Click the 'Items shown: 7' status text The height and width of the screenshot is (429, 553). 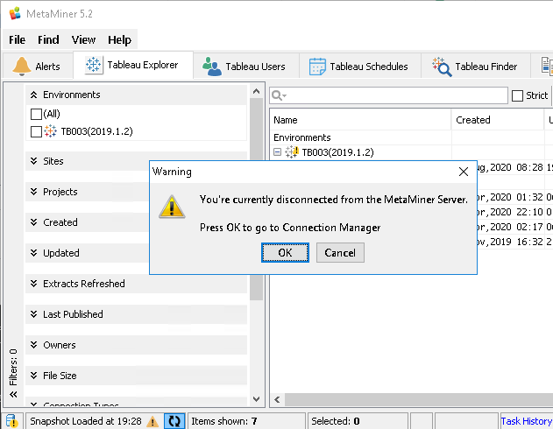tap(224, 421)
